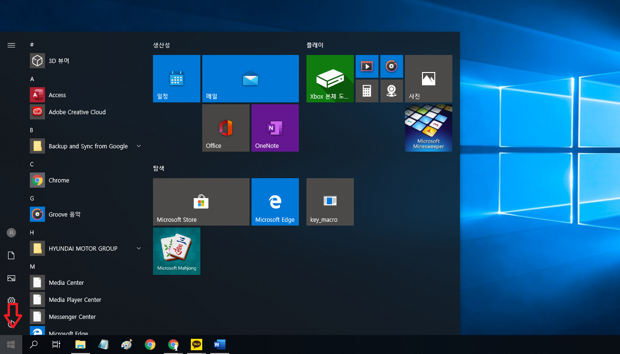This screenshot has width=620, height=354.
Task: Open the Microsoft Store tile
Action: point(201,202)
